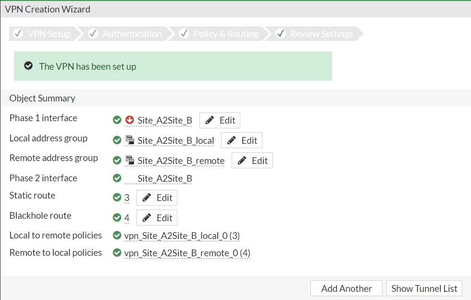Edit the Static route entry
Screen dimensions: 471x300
pyautogui.click(x=157, y=198)
